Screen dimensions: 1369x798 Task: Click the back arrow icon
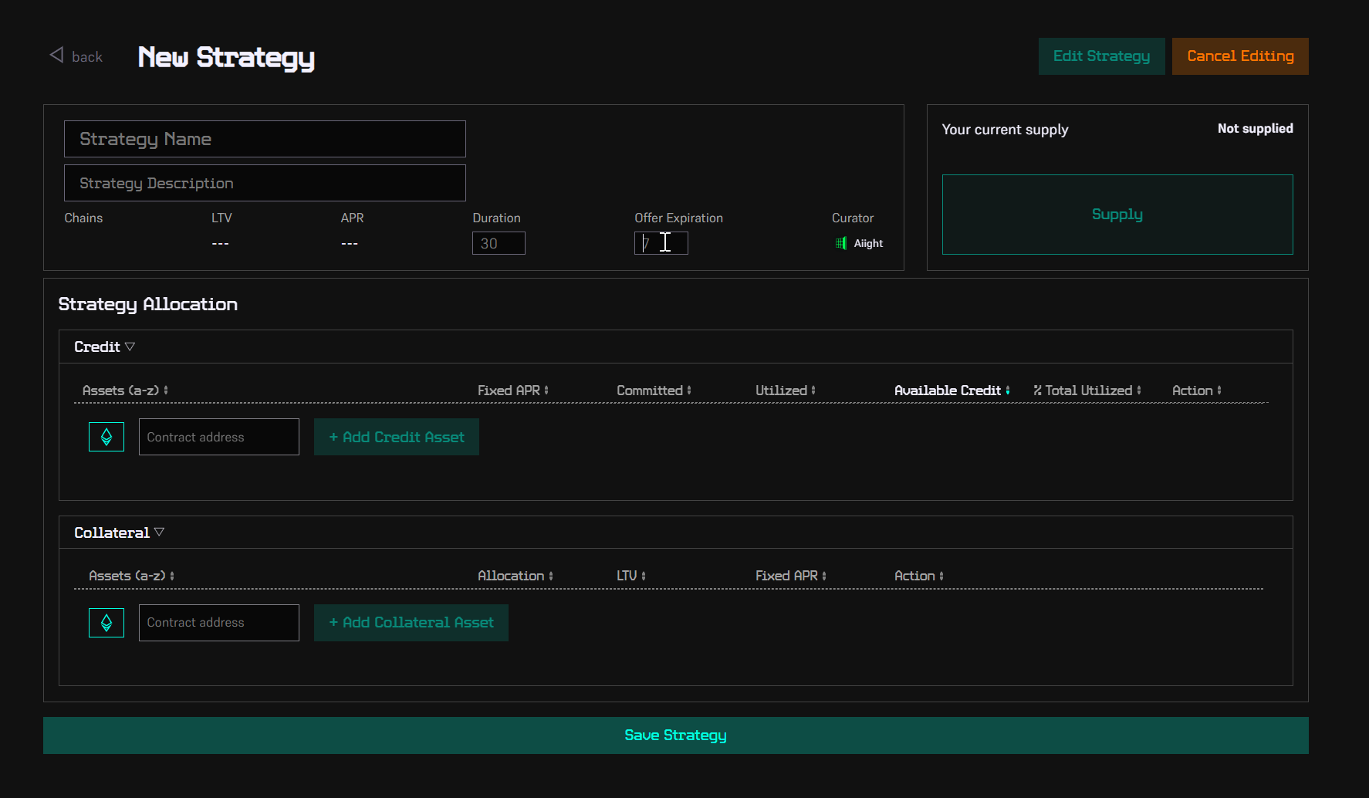pyautogui.click(x=56, y=55)
